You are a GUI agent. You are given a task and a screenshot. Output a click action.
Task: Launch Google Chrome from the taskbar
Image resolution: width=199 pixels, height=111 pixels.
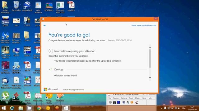[39, 108]
